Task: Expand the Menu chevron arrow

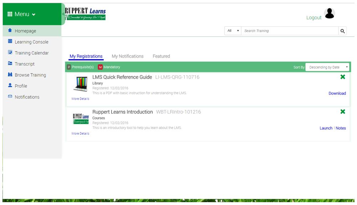Action: click(x=34, y=15)
